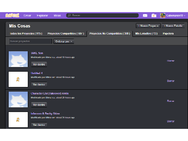
Task: Go to Explorar in navigation bar
Action: click(42, 16)
